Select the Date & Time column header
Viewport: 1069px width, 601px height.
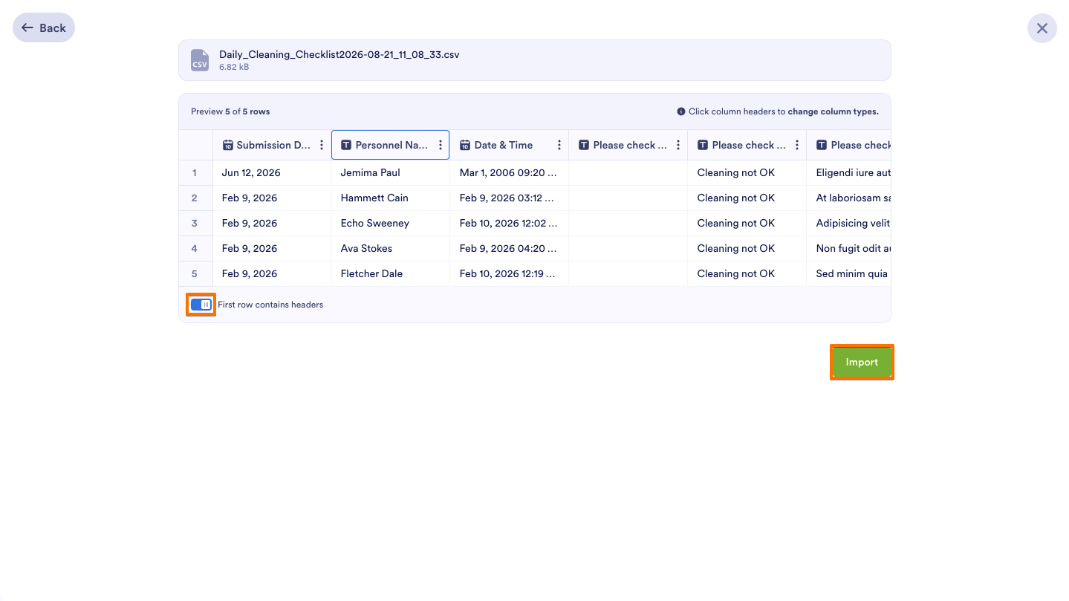coord(509,145)
